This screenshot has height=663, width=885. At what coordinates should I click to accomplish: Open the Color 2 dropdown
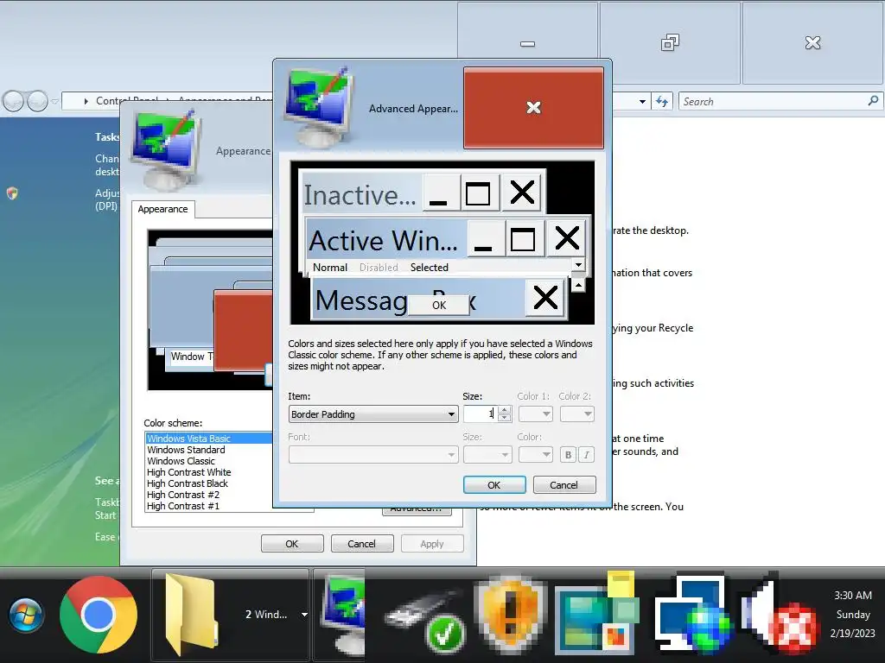pos(576,414)
